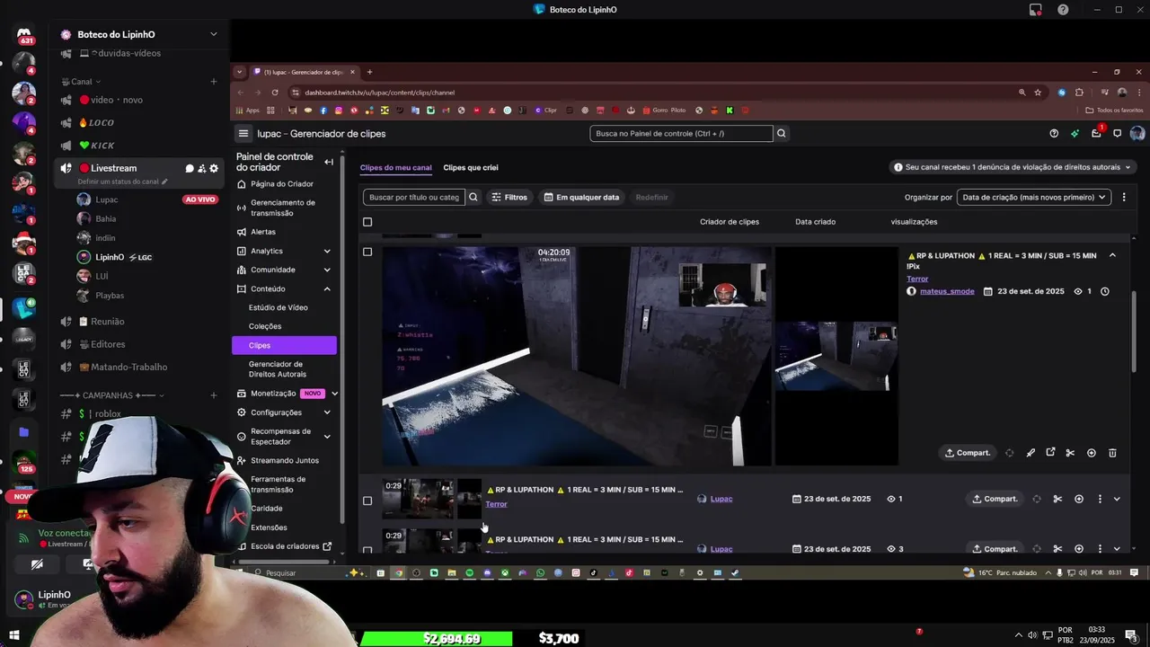Open scissors edit on one-view Lupac clip

pyautogui.click(x=1057, y=499)
